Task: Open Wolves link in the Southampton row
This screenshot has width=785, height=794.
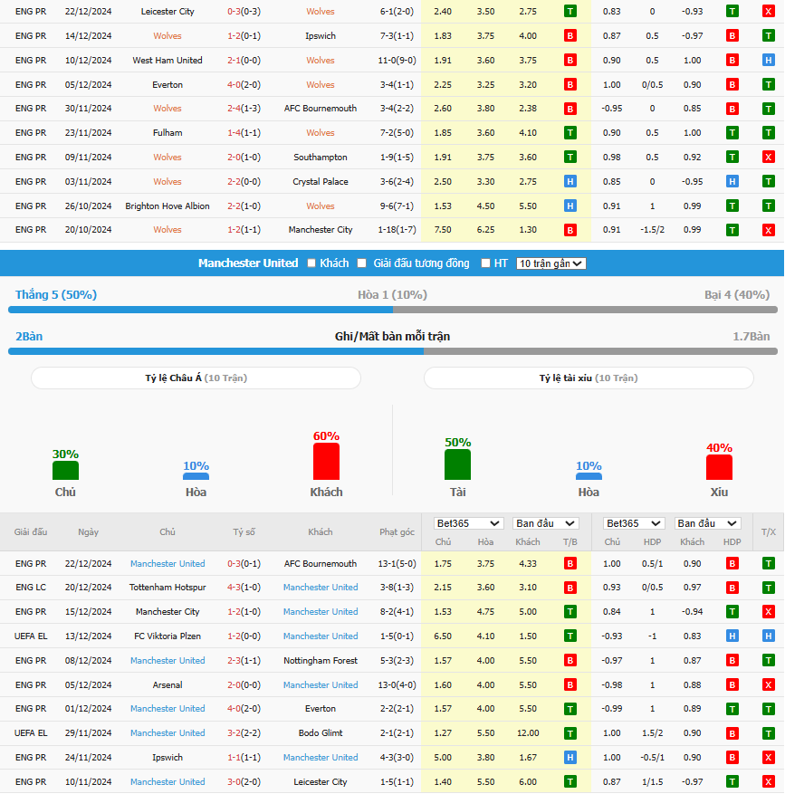Action: click(168, 157)
